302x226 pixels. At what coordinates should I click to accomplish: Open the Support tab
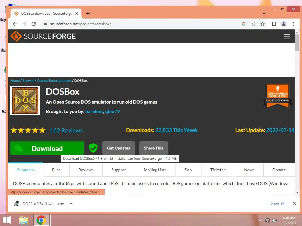(x=119, y=170)
